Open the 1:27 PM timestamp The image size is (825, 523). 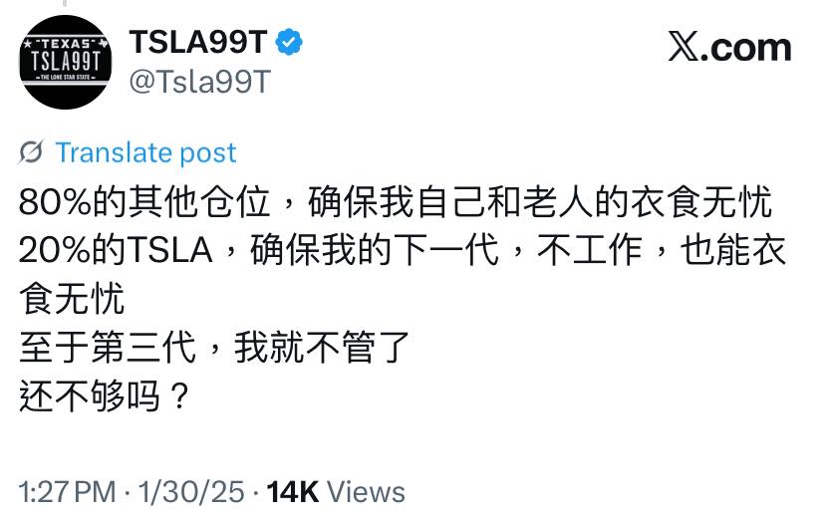click(x=67, y=491)
